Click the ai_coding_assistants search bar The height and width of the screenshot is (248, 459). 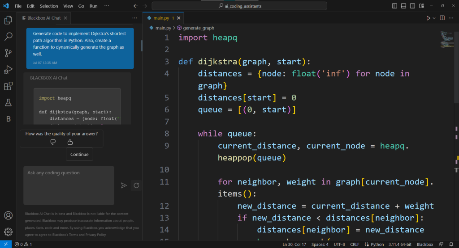239,6
